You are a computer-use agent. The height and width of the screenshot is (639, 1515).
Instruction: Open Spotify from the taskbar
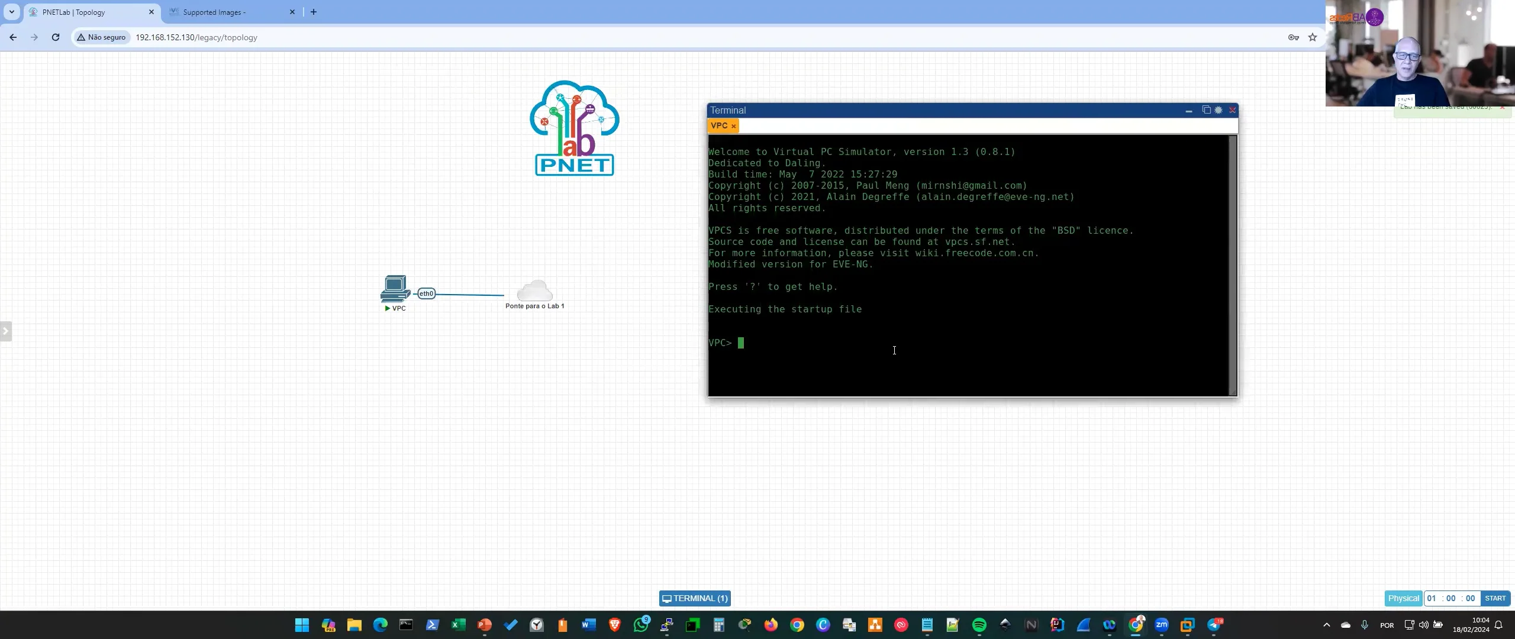[x=979, y=625]
